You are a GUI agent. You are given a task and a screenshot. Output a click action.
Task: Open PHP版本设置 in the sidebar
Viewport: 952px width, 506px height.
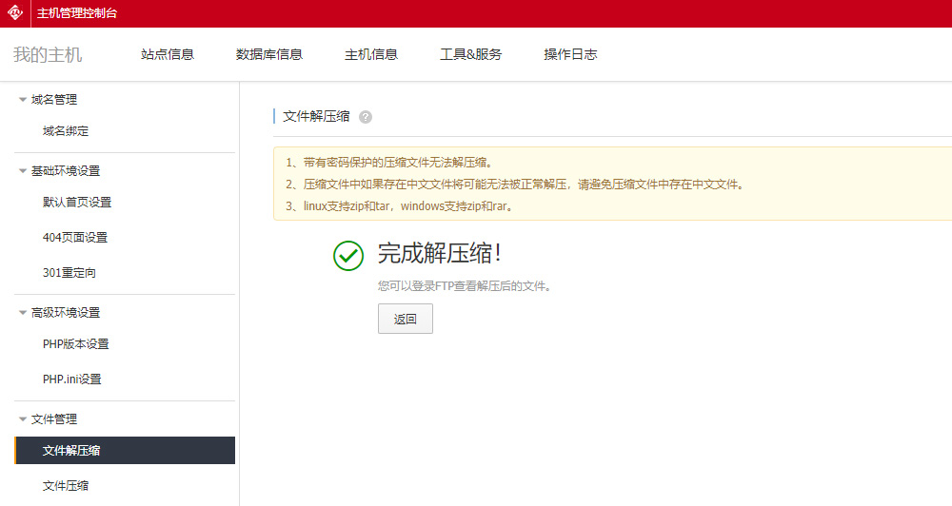[76, 344]
